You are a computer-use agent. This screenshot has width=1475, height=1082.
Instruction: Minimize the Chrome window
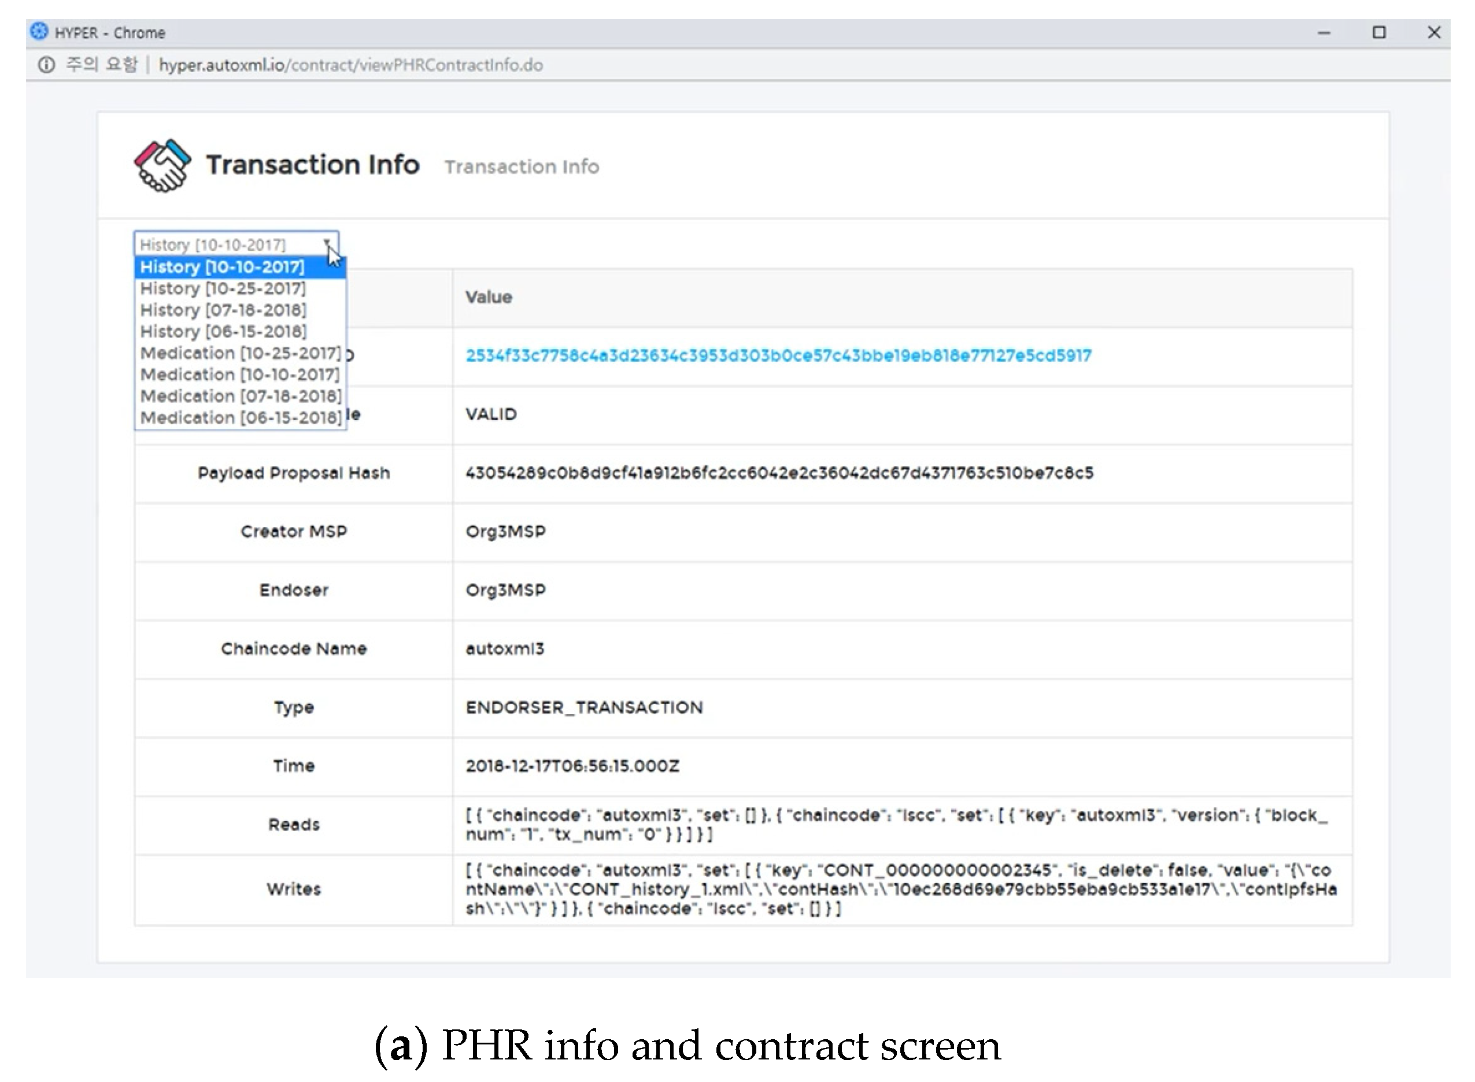[1324, 33]
